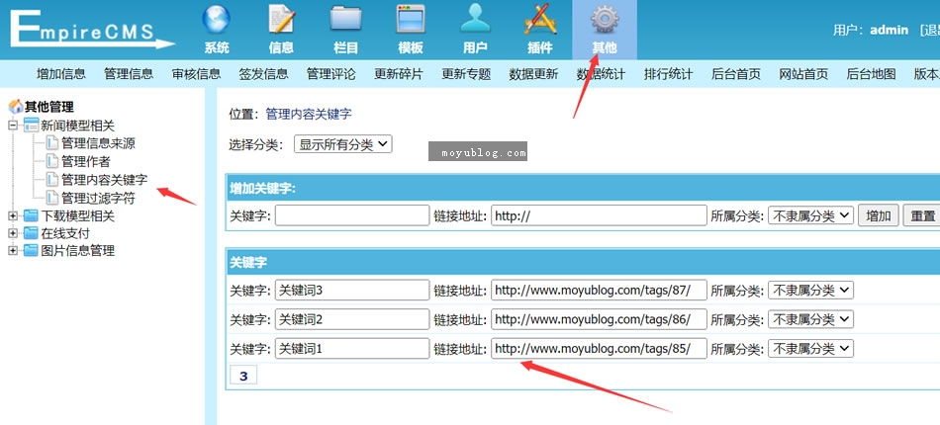Viewport: 940px width, 425px height.
Task: Click the EmpireCMS logo
Action: pyautogui.click(x=89, y=30)
